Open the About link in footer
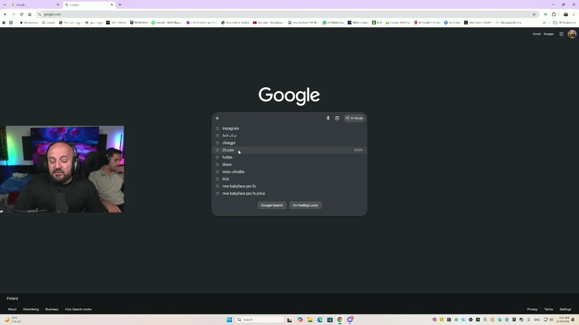Screen dimensions: 579x325 (x=12, y=309)
